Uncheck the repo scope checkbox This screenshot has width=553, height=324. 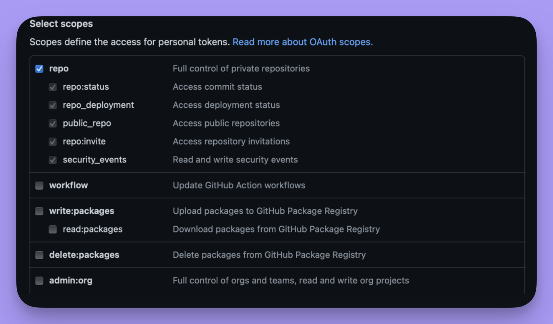[39, 69]
